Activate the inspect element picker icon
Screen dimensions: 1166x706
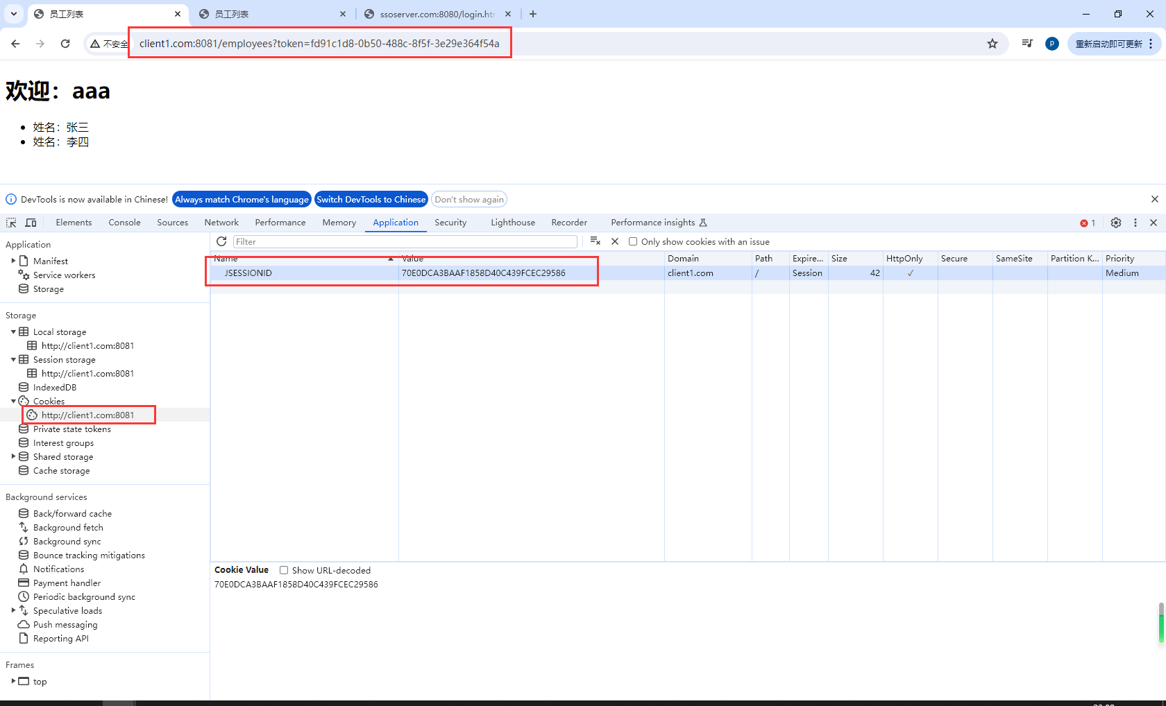[11, 223]
